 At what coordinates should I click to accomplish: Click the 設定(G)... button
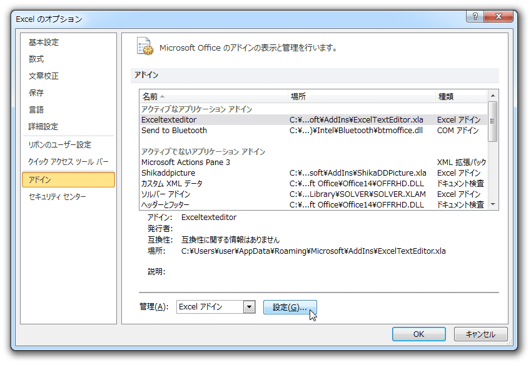(290, 307)
